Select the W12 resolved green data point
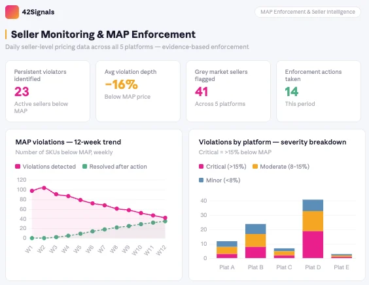The image size is (369, 285). pyautogui.click(x=166, y=222)
